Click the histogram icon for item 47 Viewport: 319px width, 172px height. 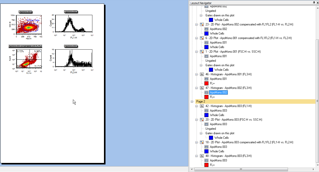(202, 88)
